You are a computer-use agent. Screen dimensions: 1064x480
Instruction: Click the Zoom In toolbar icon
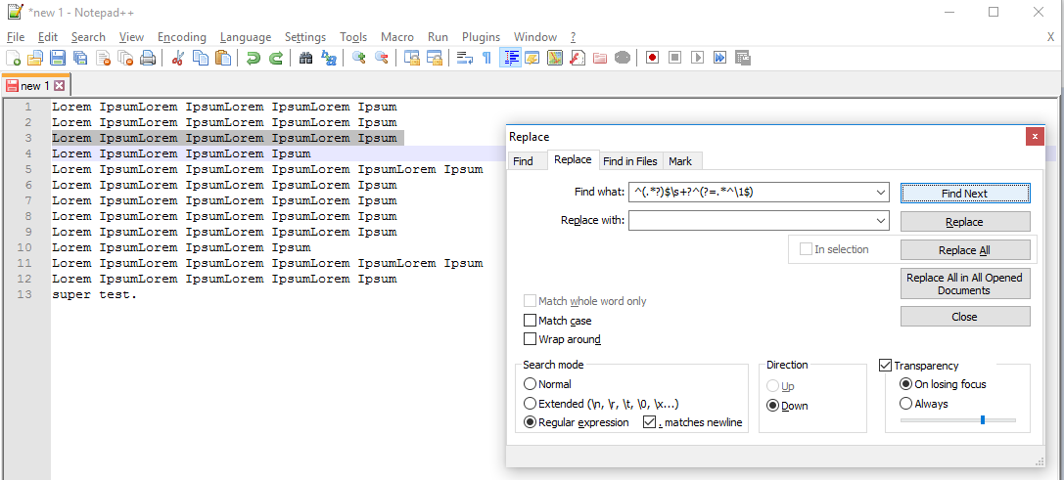359,59
